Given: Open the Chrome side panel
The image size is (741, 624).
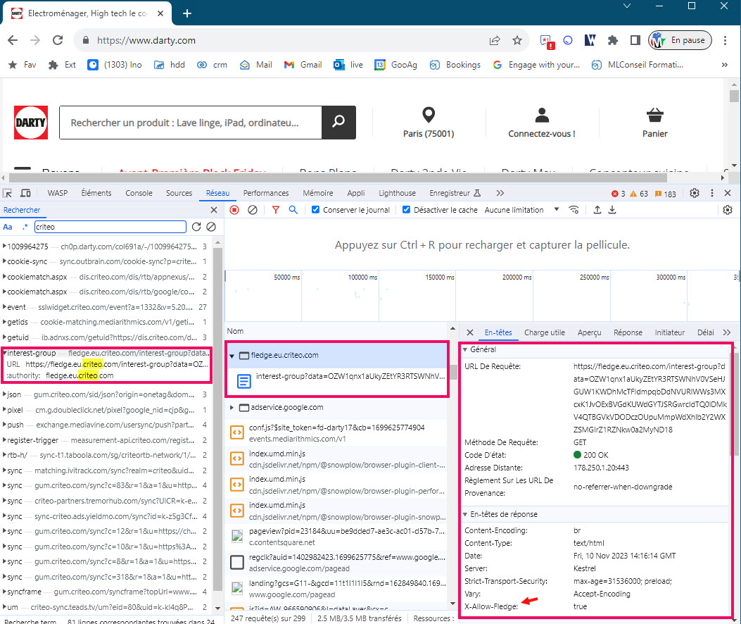Looking at the screenshot, I should [x=635, y=40].
